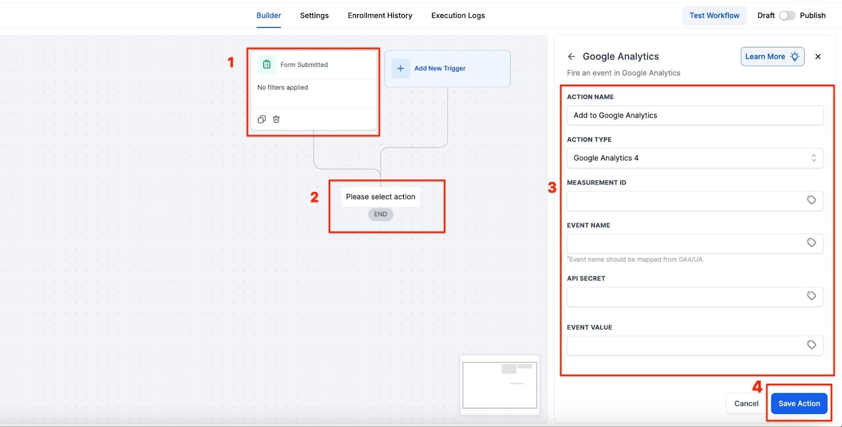Click the Form Submitted trigger clipboard icon
The height and width of the screenshot is (427, 842).
tap(267, 64)
